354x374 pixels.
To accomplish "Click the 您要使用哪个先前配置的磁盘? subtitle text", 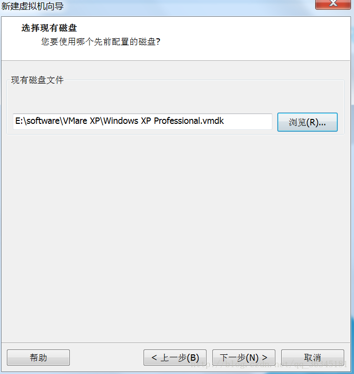I will tap(101, 42).
